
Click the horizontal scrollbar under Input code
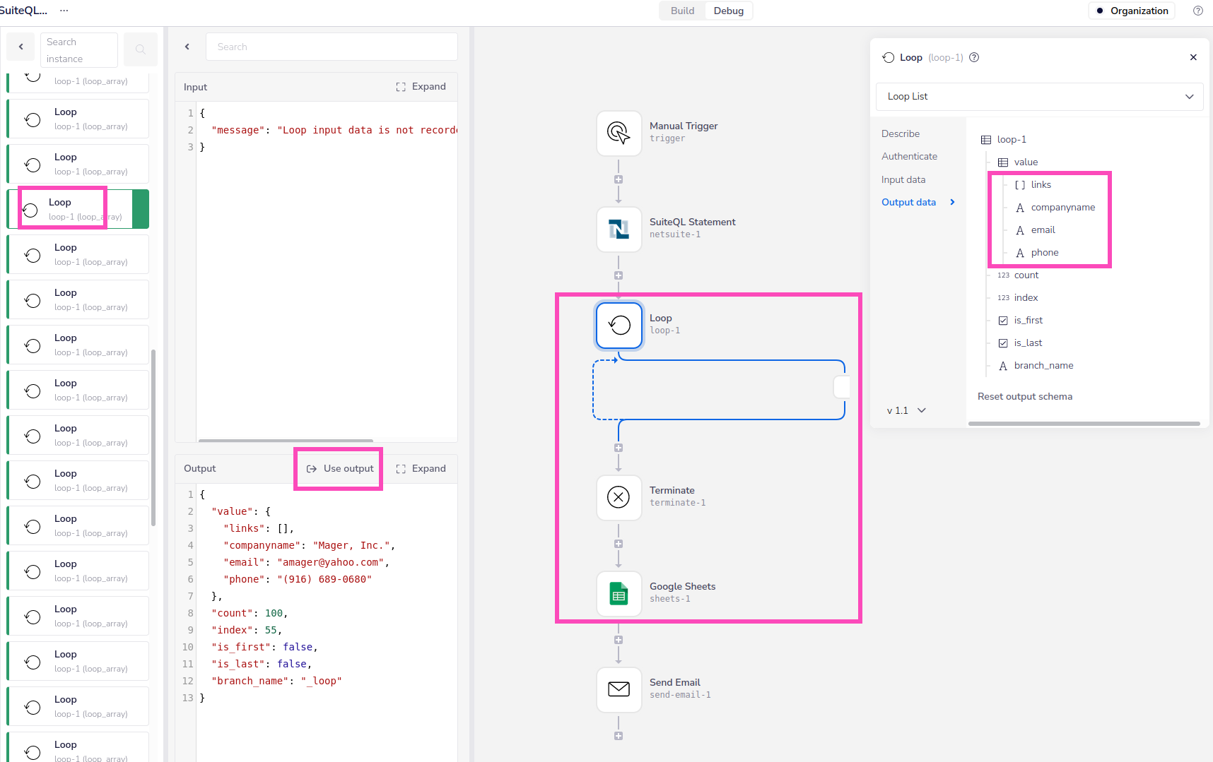tap(286, 440)
